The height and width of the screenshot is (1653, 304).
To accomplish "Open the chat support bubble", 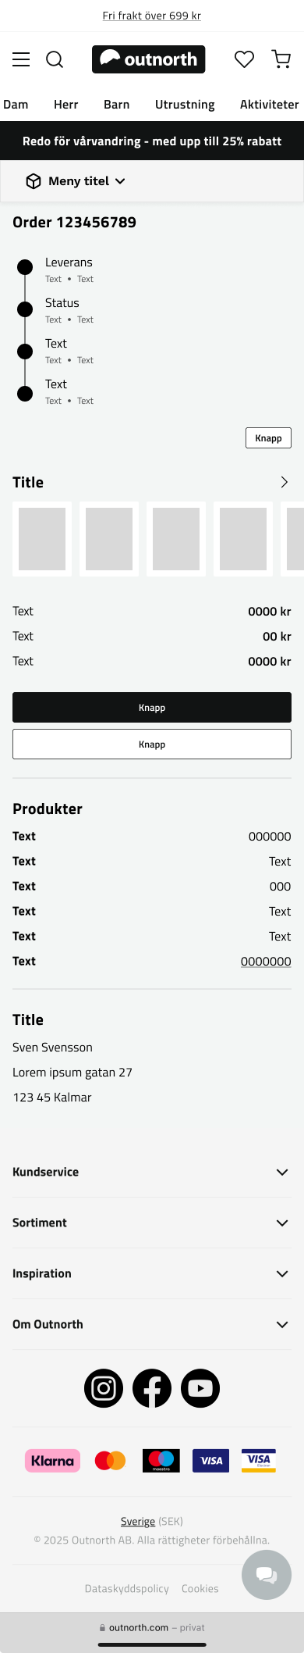I will coord(267,1575).
